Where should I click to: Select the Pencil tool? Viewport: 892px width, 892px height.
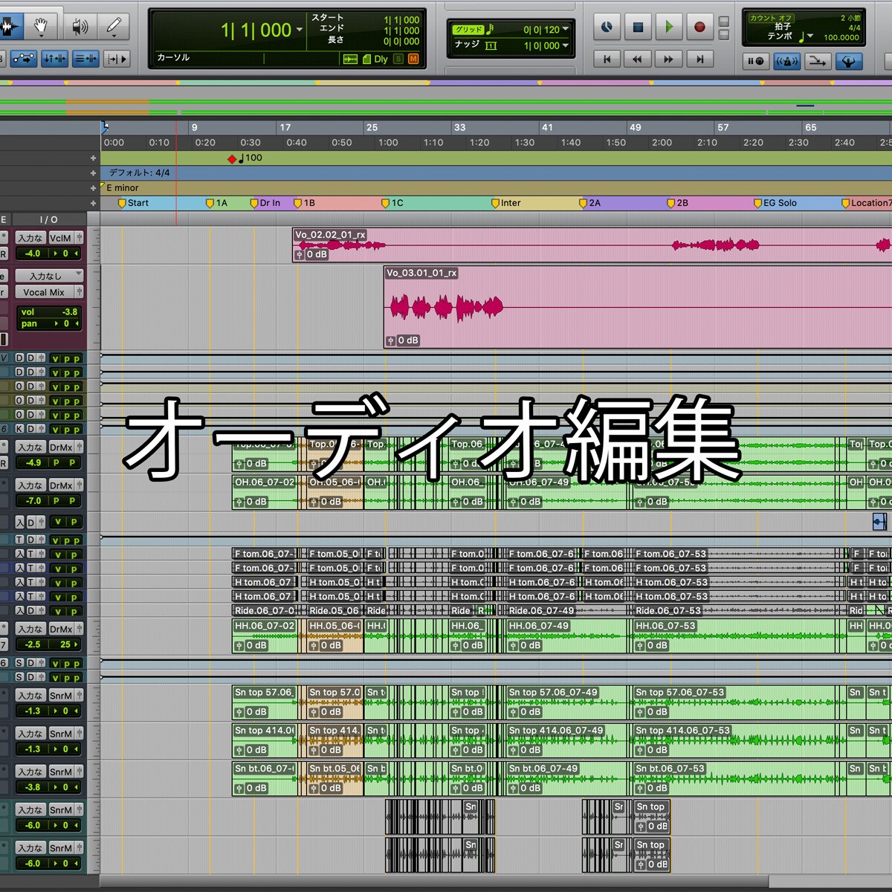[113, 28]
